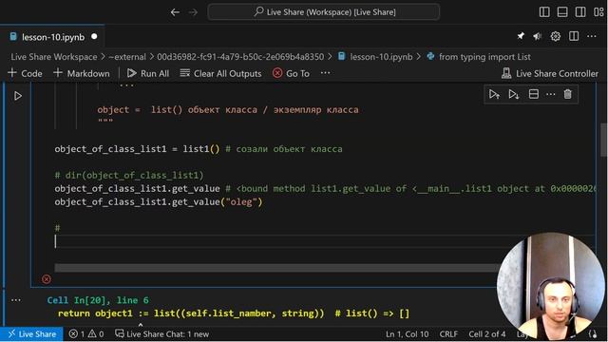Split cell icon in cell toolbar

coord(534,94)
